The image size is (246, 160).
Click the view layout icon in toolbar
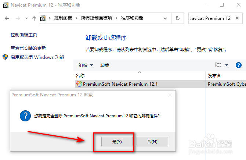click(218, 65)
